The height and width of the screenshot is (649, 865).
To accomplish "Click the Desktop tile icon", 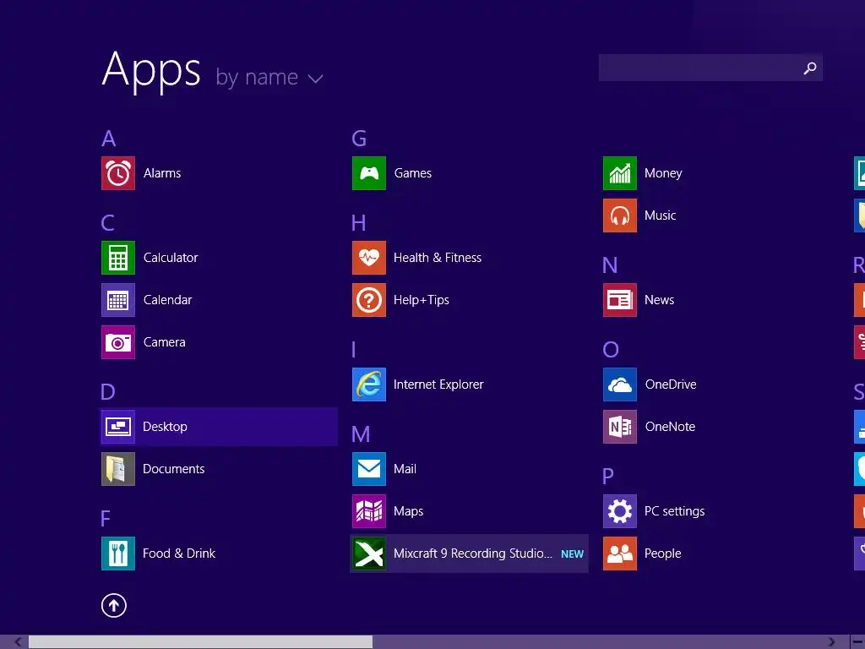I will tap(118, 427).
